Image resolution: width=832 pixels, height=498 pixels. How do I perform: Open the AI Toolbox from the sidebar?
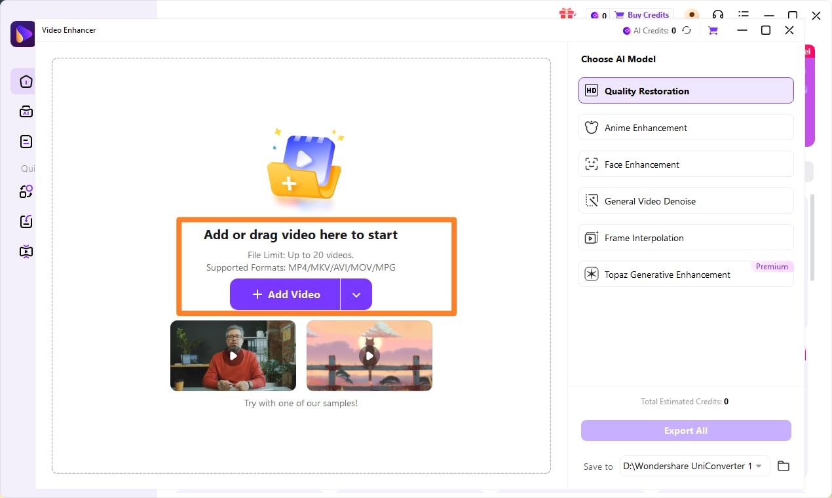click(x=25, y=111)
